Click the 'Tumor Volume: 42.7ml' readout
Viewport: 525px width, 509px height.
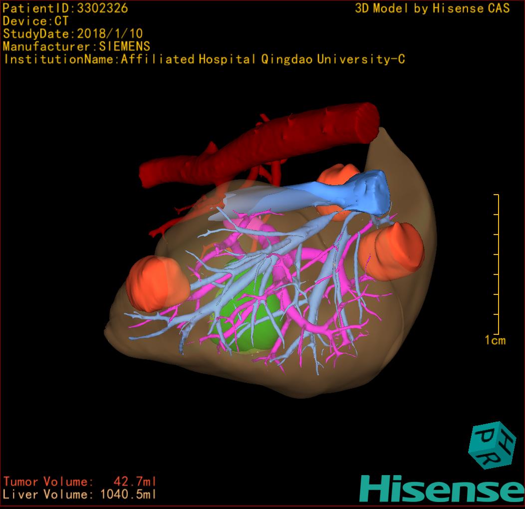(80, 482)
